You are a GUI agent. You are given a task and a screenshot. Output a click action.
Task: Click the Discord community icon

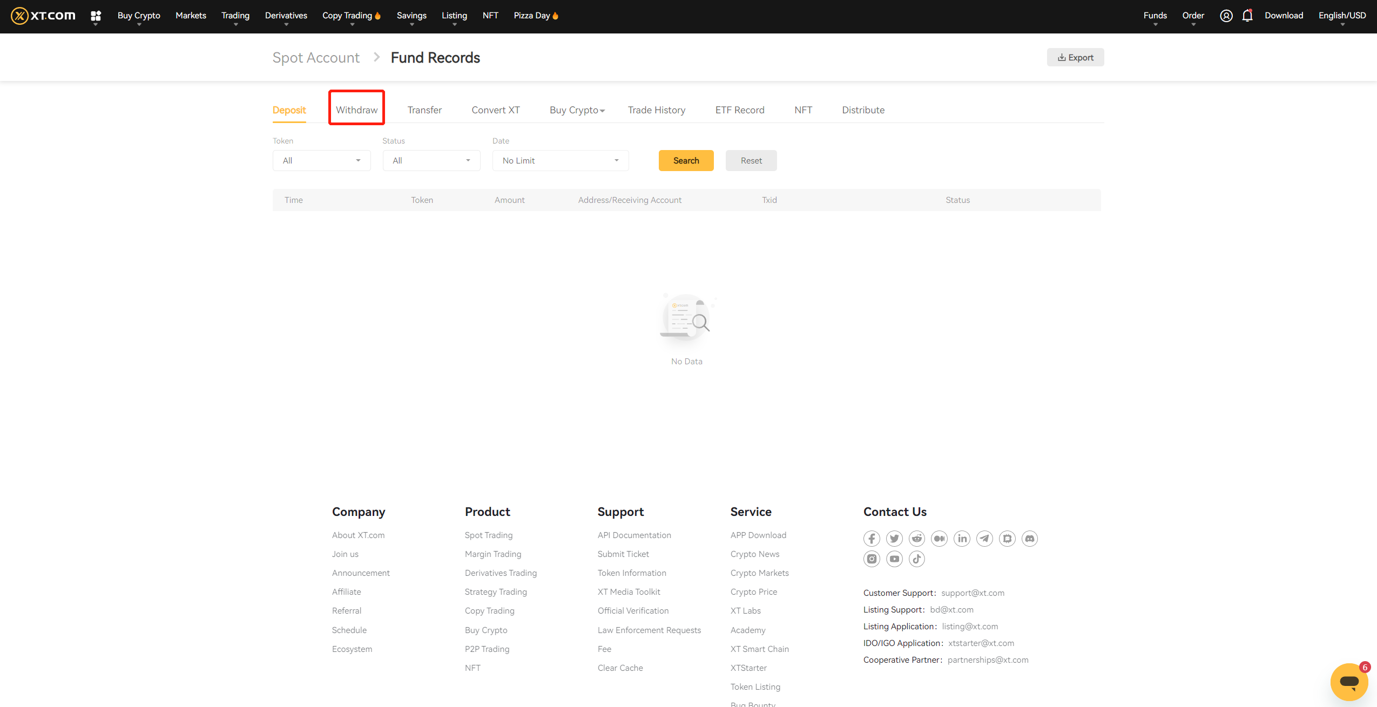pos(1029,538)
